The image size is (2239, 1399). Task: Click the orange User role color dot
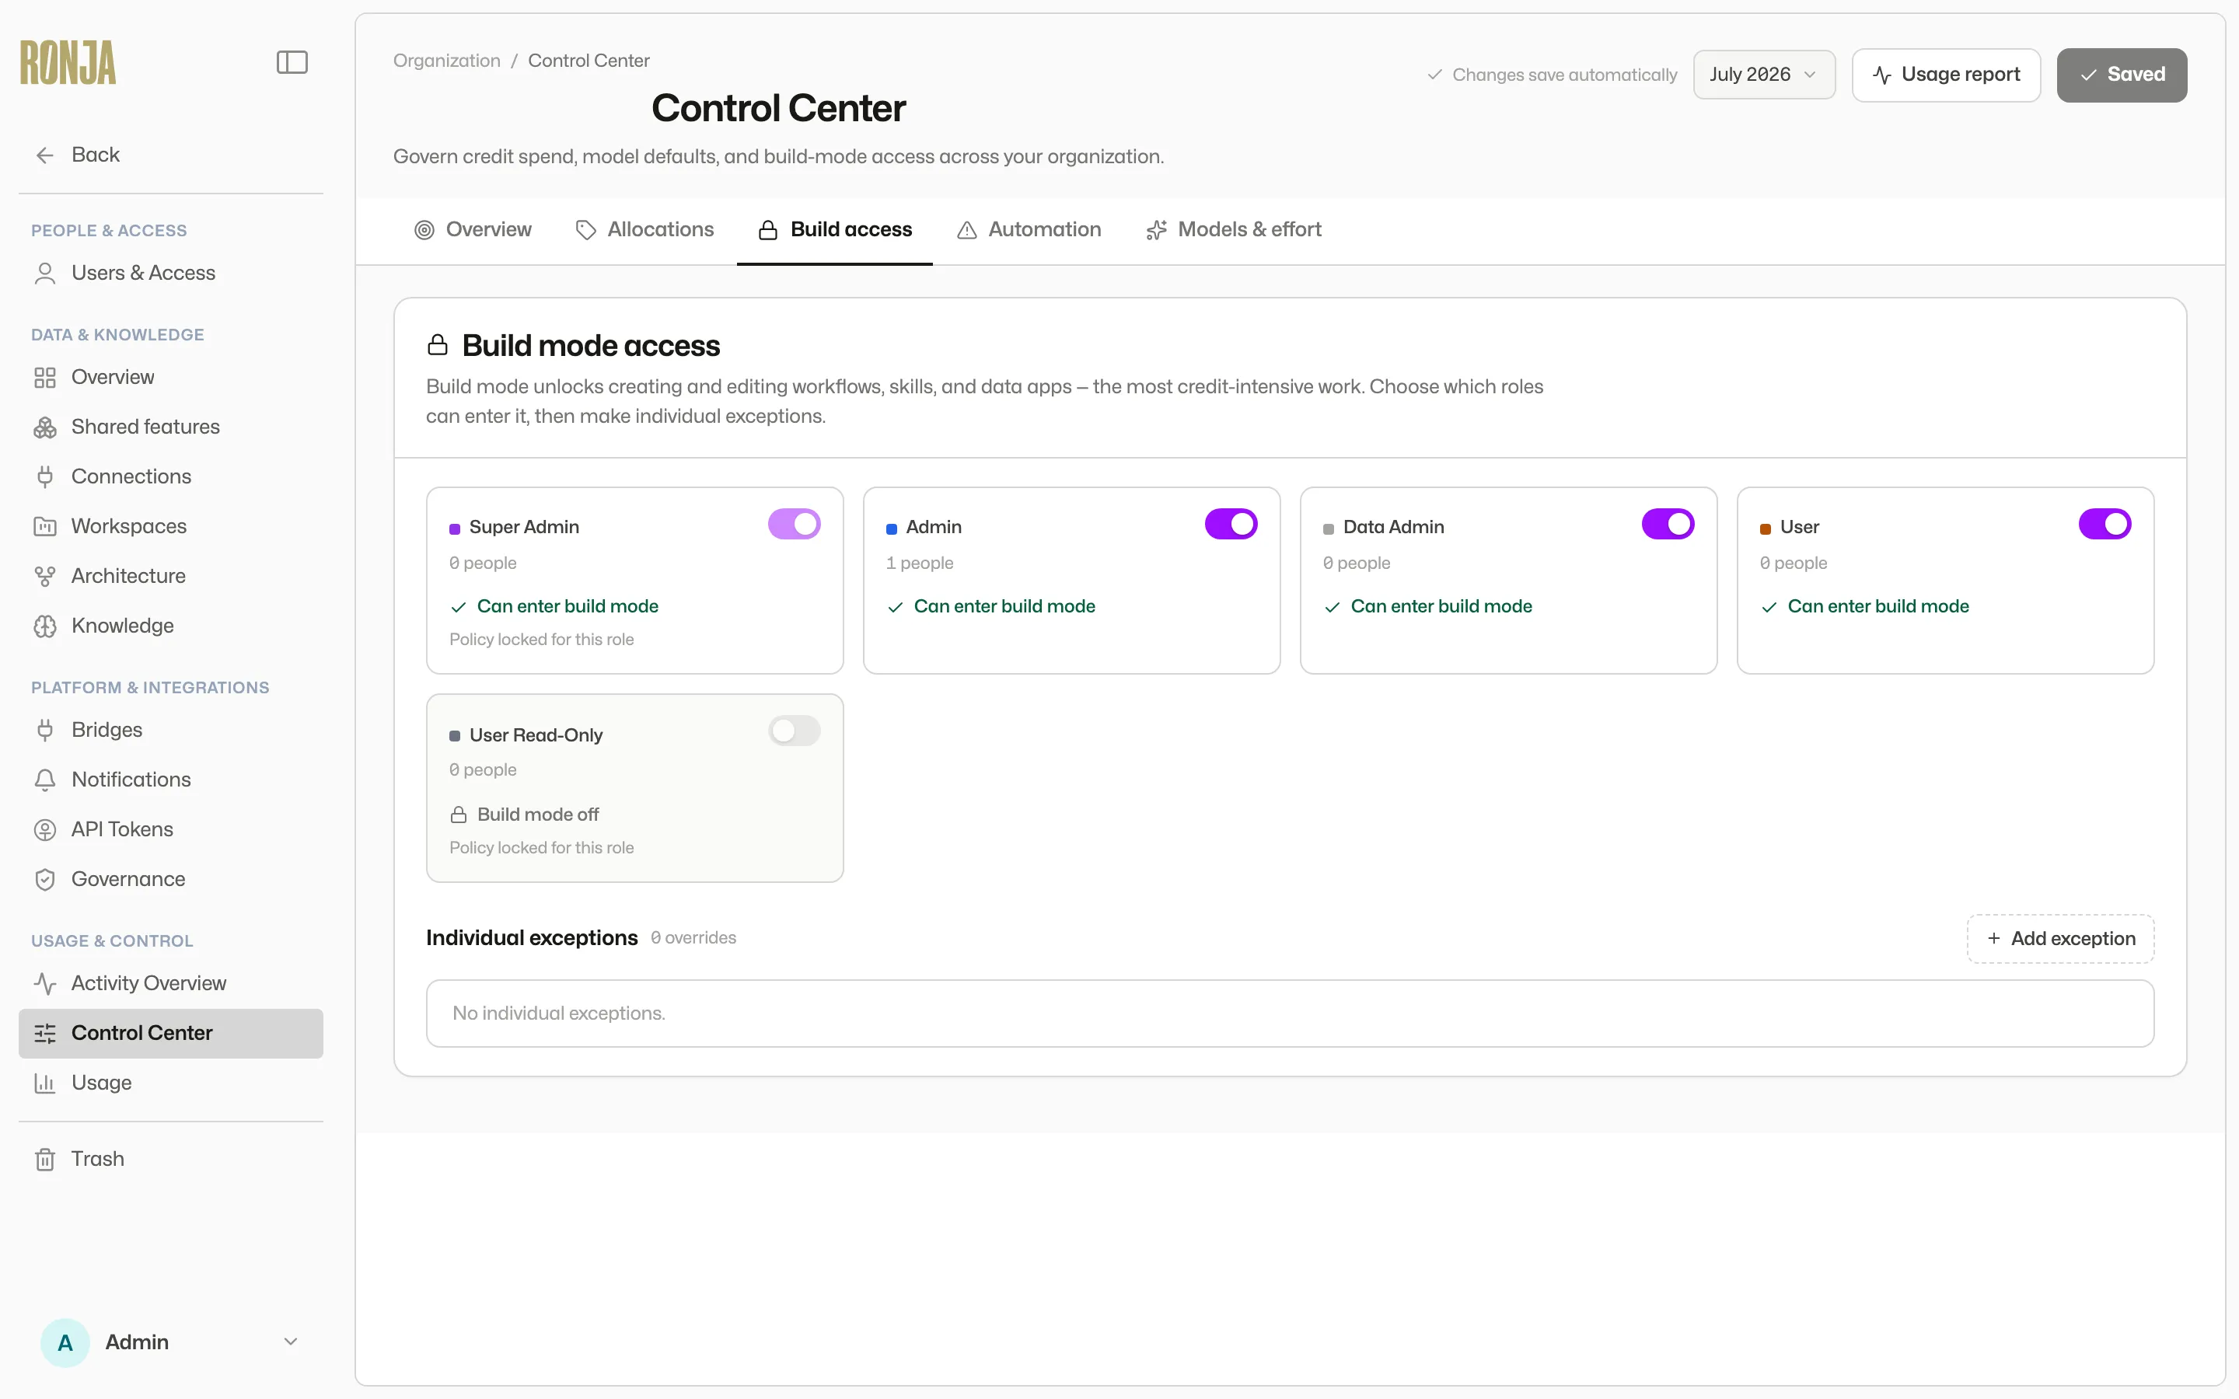click(x=1764, y=529)
